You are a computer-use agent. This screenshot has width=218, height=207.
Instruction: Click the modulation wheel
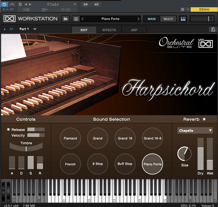(8, 192)
